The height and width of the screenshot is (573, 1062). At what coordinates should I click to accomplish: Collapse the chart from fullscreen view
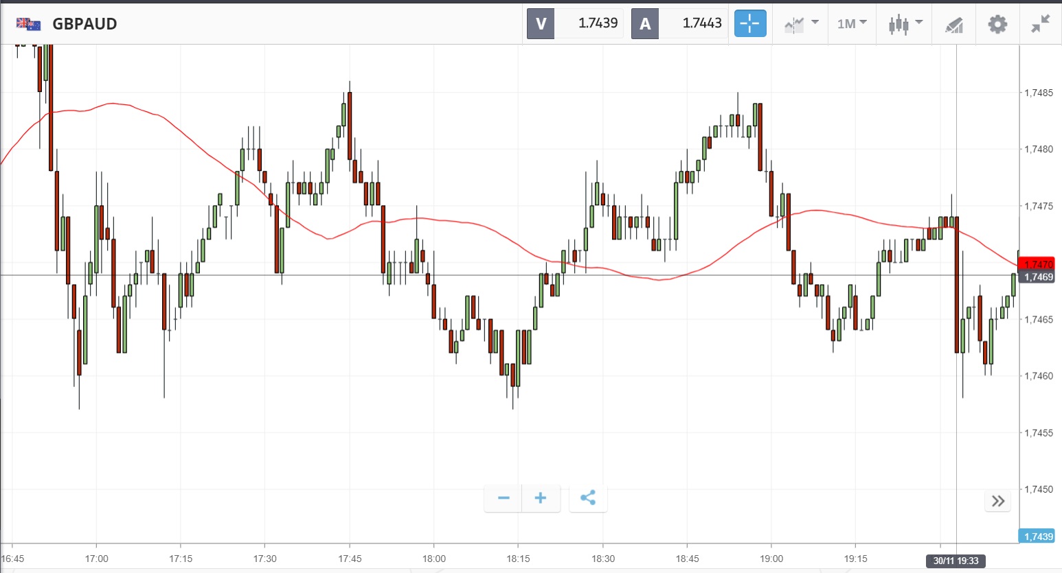coord(1041,24)
